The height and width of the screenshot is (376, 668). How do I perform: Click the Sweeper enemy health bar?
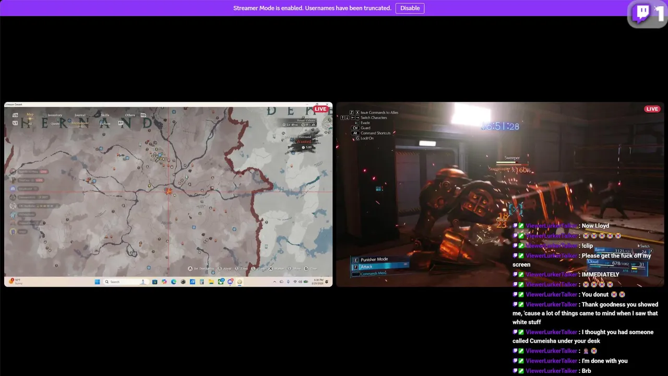tap(512, 162)
